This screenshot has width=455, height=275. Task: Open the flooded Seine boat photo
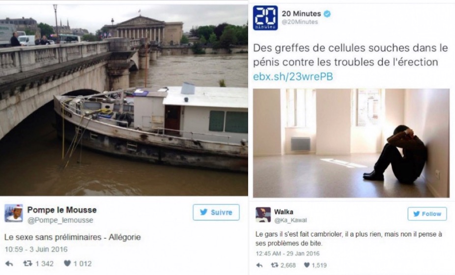124,100
